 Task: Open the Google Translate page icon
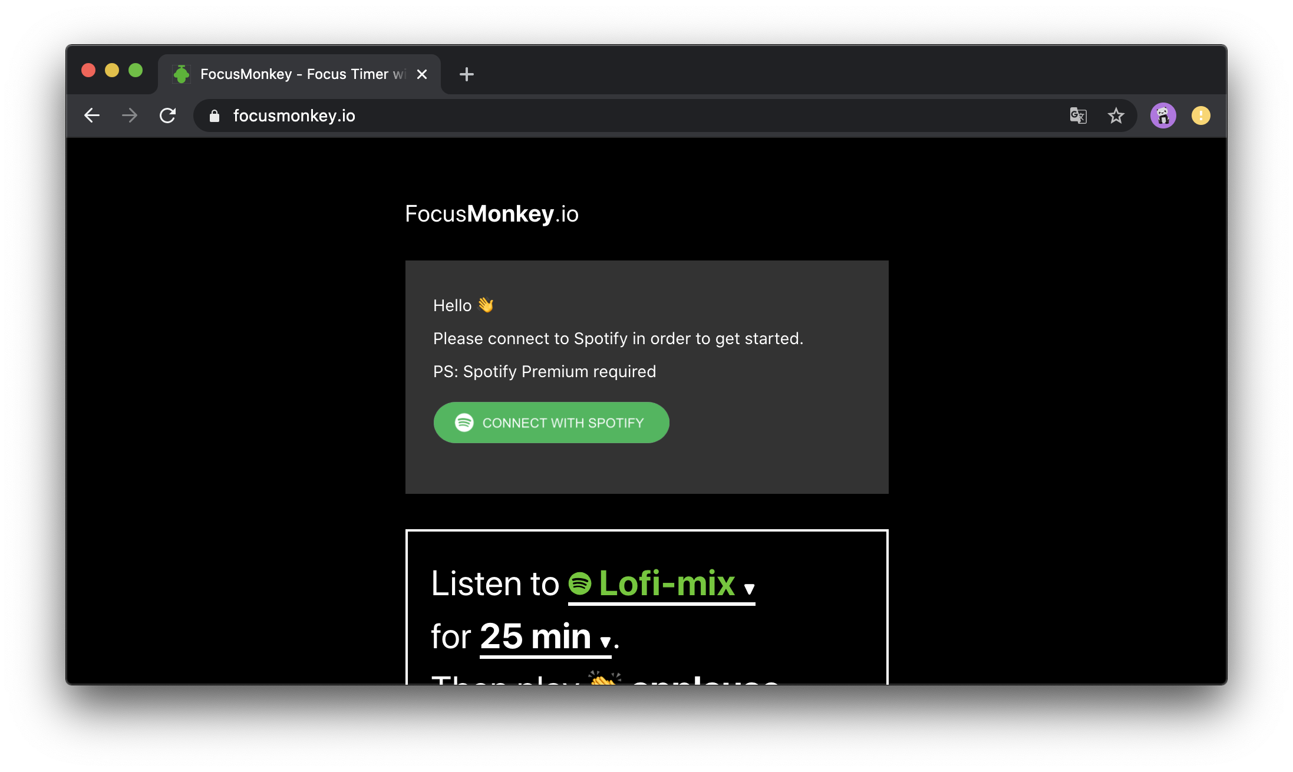coord(1078,116)
